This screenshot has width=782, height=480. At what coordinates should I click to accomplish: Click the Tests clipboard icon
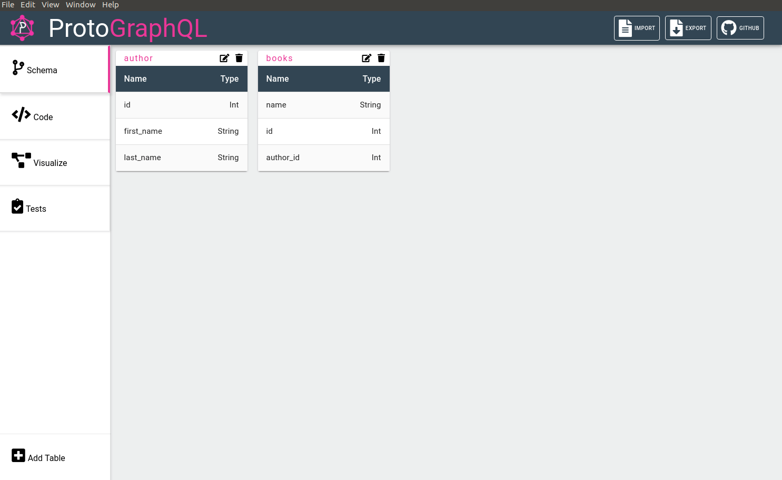point(17,206)
